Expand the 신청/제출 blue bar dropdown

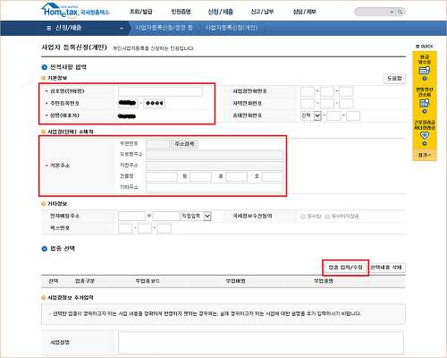122,29
